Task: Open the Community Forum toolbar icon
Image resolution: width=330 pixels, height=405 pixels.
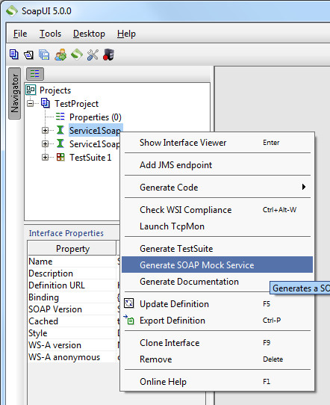Action: click(x=60, y=55)
